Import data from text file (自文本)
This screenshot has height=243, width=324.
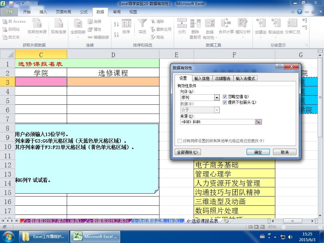[x=11, y=37]
